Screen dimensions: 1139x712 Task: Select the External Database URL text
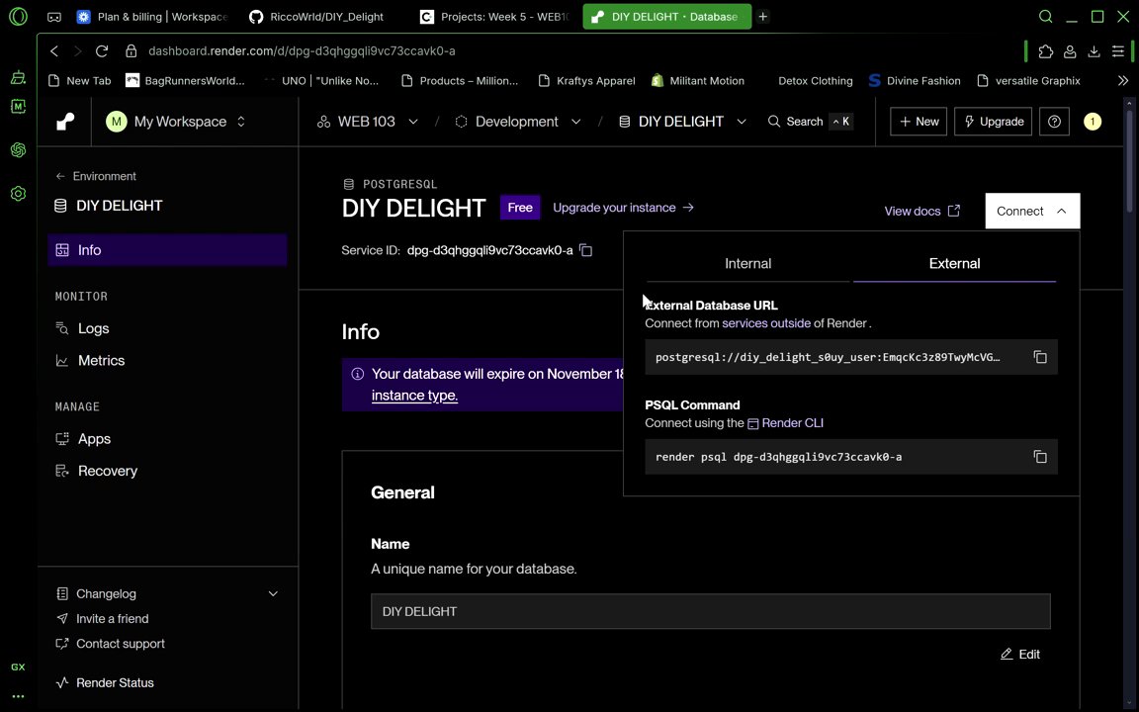click(828, 357)
